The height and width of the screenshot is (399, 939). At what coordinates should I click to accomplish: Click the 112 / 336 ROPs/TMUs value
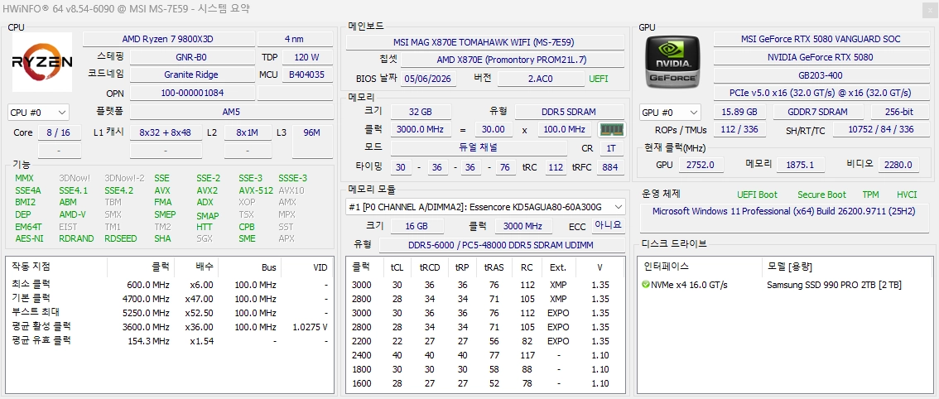coord(739,130)
